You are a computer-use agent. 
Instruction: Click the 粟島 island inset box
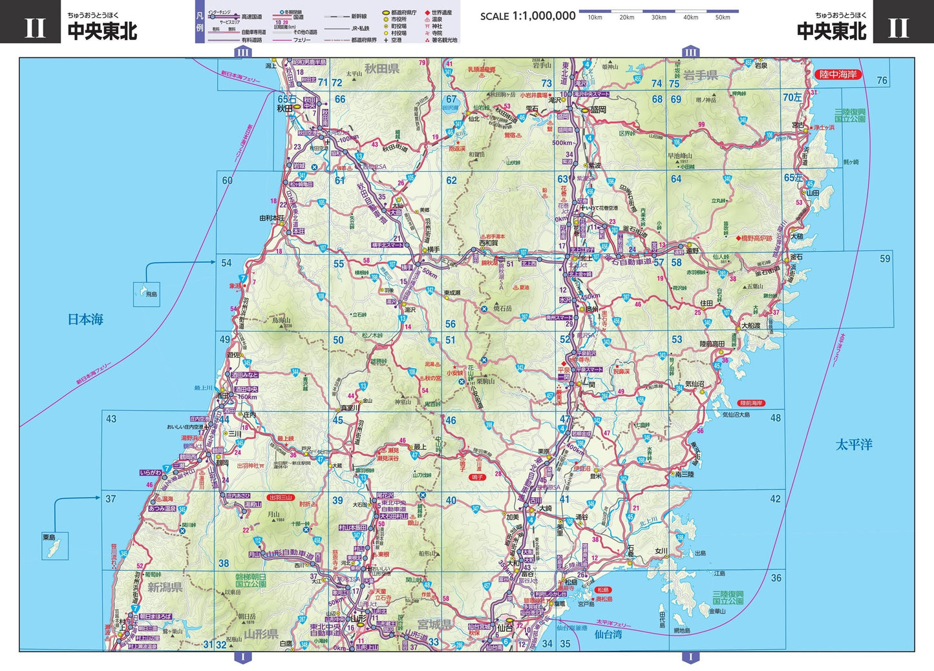click(55, 546)
